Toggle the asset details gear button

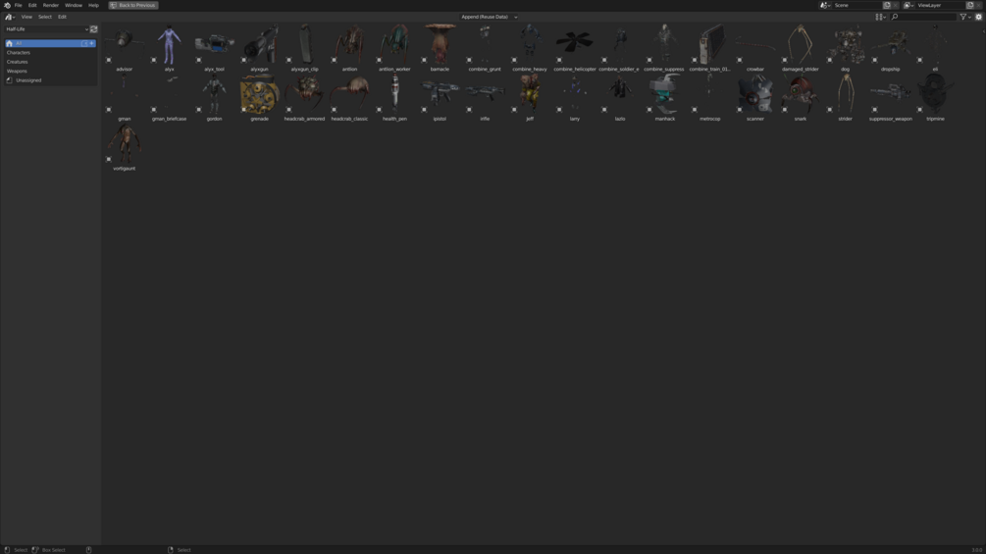tap(978, 17)
